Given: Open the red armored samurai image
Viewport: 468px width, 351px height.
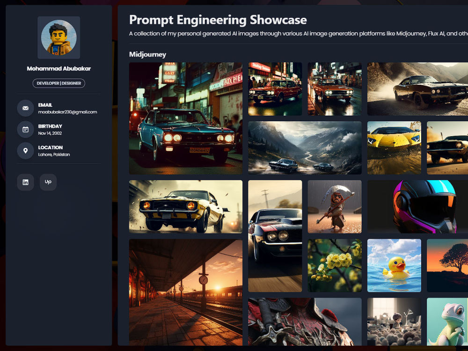Looking at the screenshot, I should pos(305,322).
